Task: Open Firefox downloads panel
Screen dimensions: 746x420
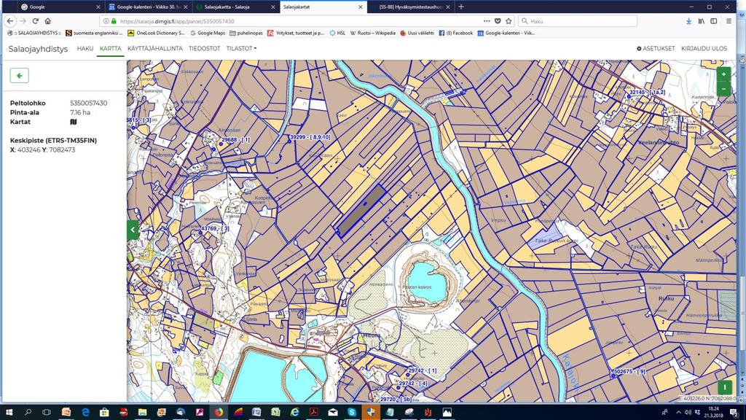Action: click(688, 21)
